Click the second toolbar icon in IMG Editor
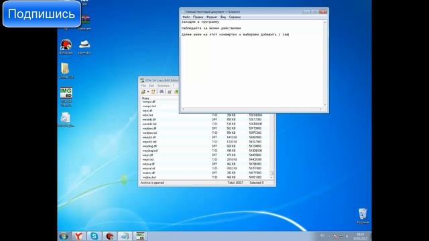Viewport: 429px width, 241px height. point(154,92)
